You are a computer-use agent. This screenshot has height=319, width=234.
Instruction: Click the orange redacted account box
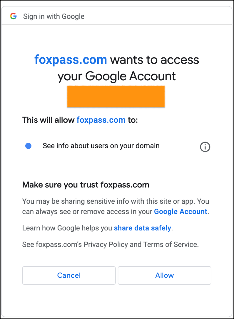tap(116, 96)
